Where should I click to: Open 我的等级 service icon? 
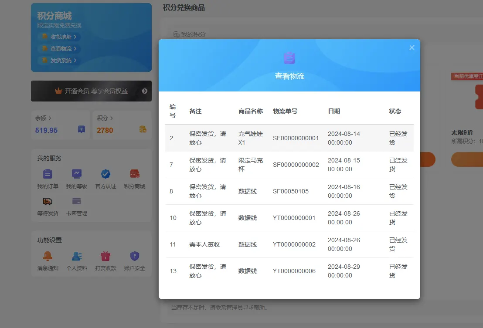click(x=76, y=174)
